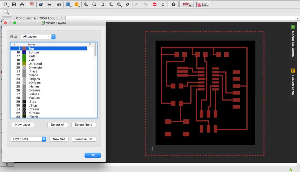Click the Save icon in toolbar
300x172 pixels.
coord(14,4)
